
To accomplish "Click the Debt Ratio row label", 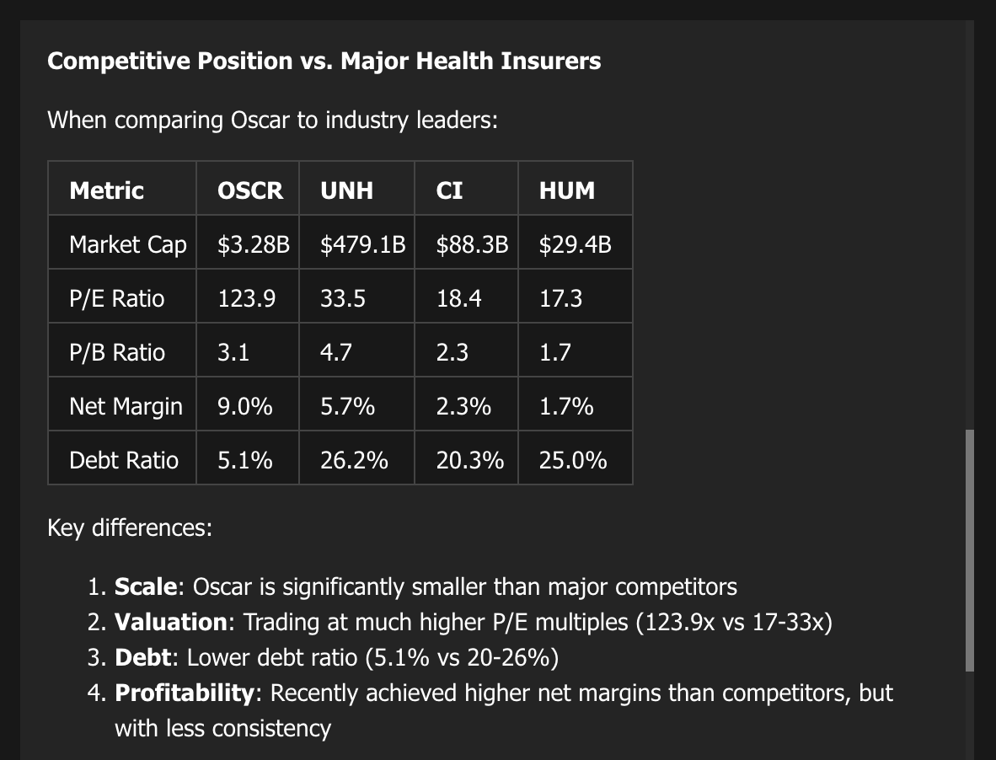I will pyautogui.click(x=124, y=460).
